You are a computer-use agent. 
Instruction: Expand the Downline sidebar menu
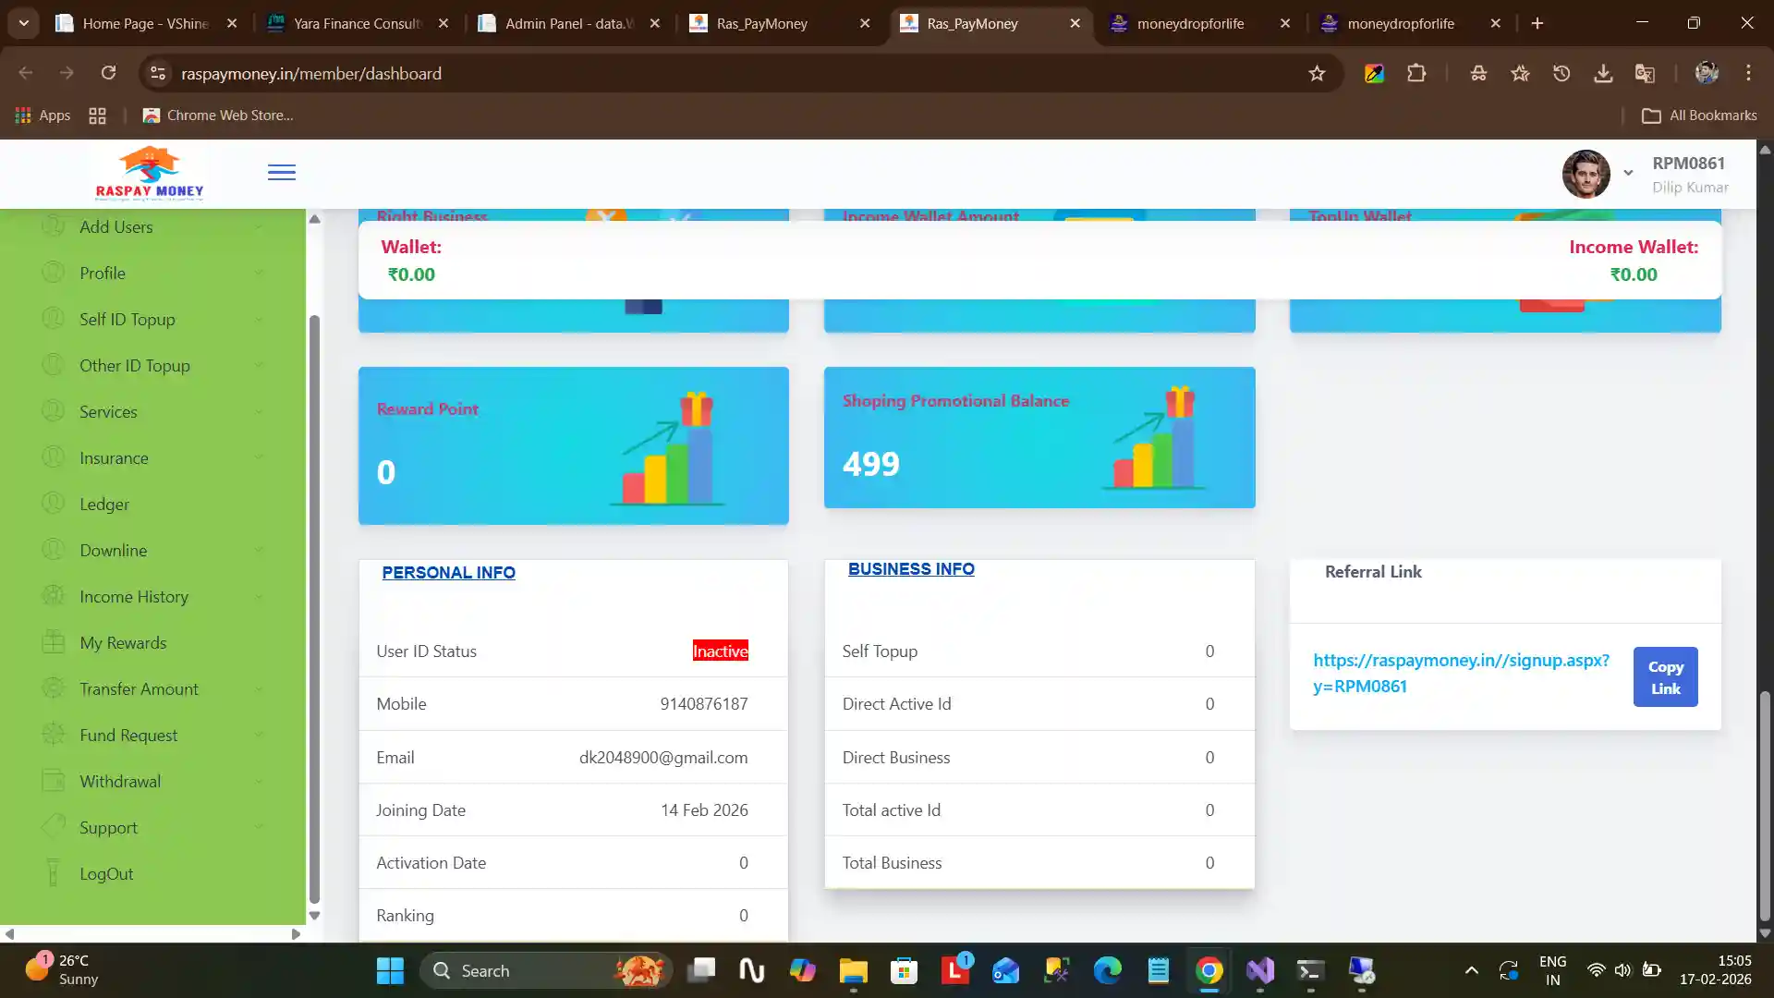pyautogui.click(x=113, y=550)
